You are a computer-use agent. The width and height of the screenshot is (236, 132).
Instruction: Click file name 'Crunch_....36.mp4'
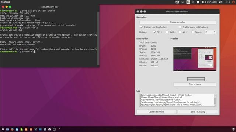coord(159,59)
